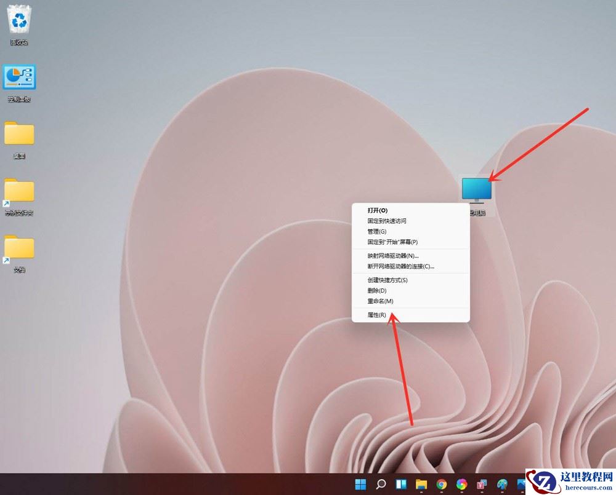616x495 pixels.
Task: Open Task View from the taskbar
Action: 401,484
